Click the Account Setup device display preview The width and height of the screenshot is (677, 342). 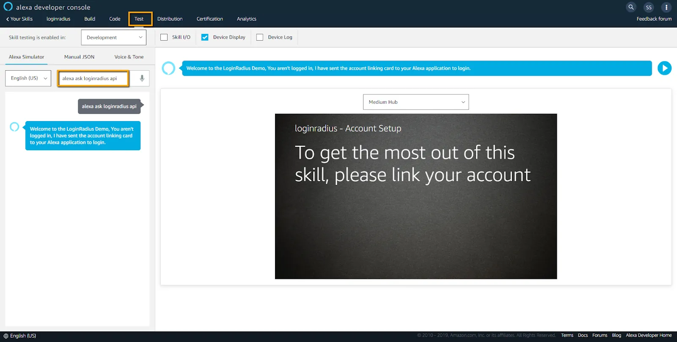coord(416,196)
